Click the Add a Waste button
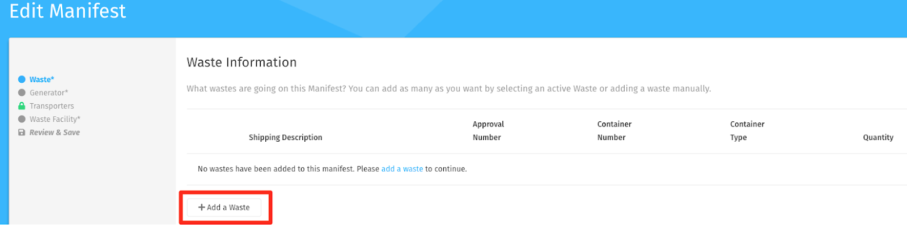Image resolution: width=907 pixels, height=225 pixels. 224,207
